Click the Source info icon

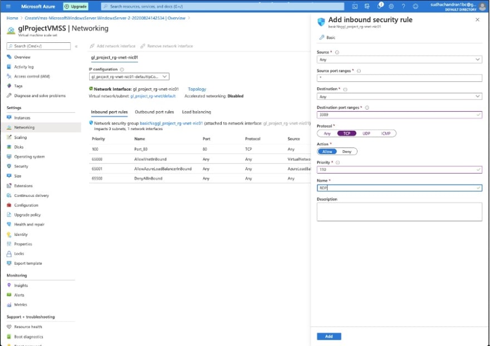click(337, 52)
